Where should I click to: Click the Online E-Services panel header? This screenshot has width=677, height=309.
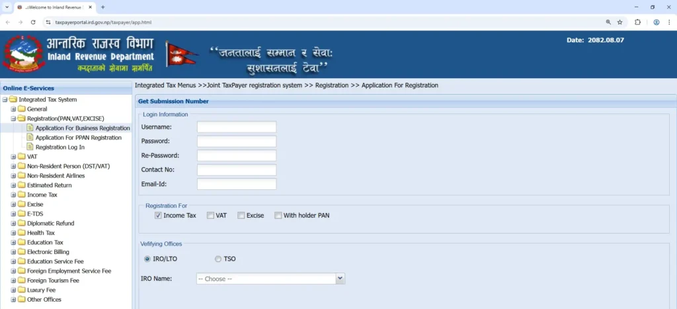67,88
